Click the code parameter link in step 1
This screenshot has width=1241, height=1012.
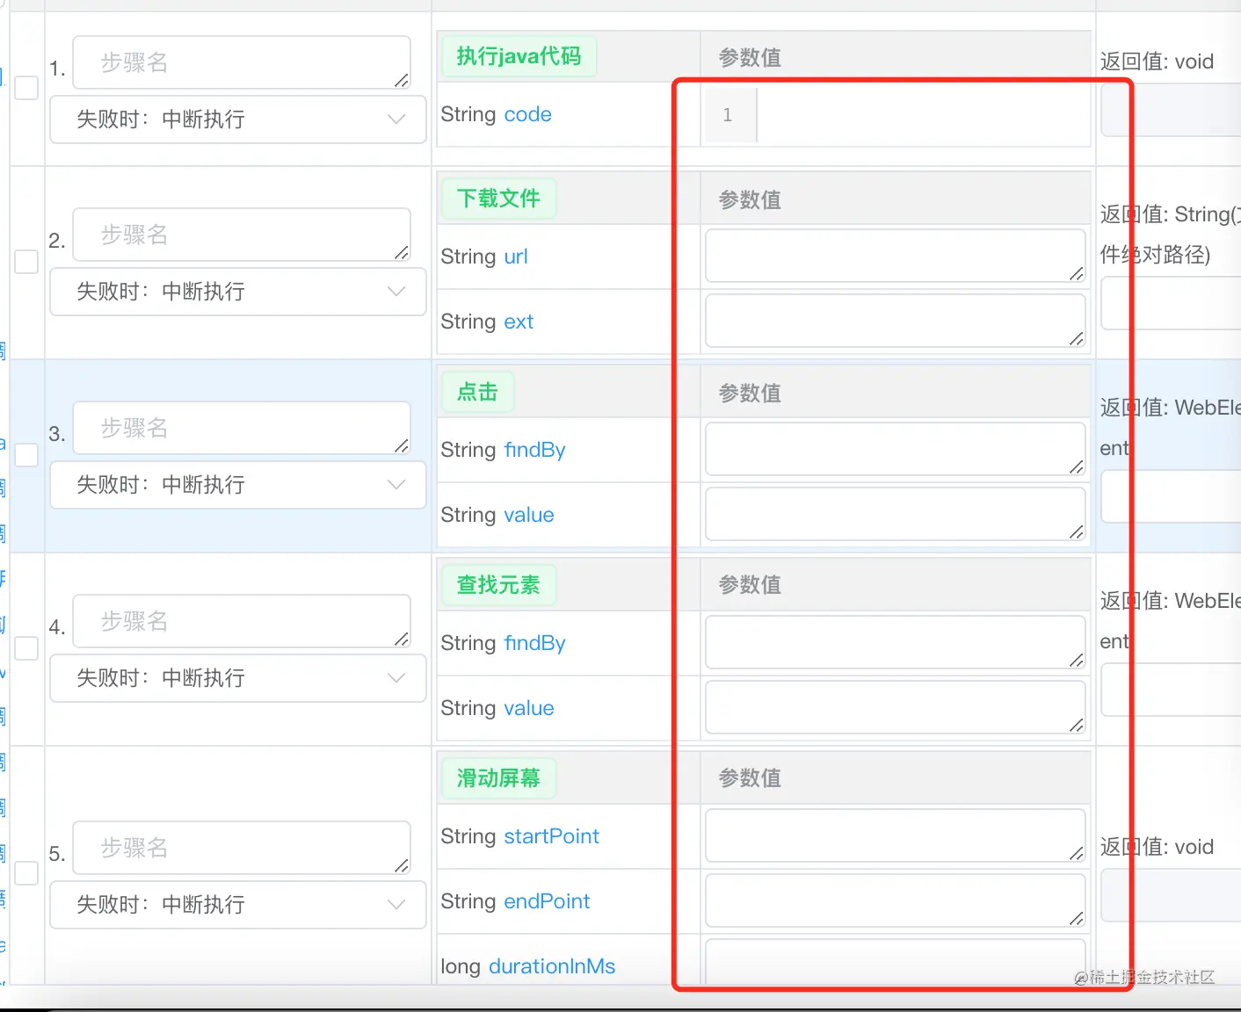click(x=528, y=114)
